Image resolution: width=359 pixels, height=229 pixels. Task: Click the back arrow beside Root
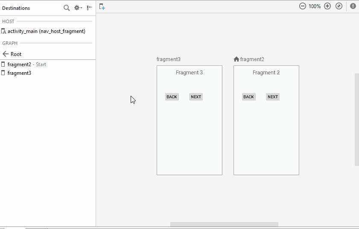click(6, 54)
